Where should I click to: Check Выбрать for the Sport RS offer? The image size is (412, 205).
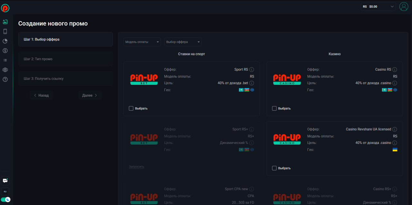[131, 108]
